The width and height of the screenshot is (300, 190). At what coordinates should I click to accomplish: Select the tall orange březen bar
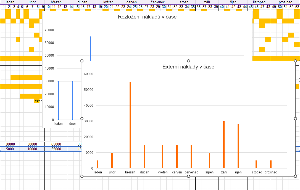point(130,125)
